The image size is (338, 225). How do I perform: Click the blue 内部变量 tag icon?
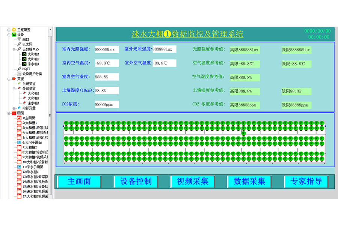point(19,108)
